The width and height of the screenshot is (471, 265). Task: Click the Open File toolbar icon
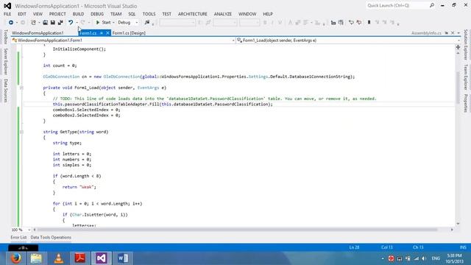click(x=45, y=23)
